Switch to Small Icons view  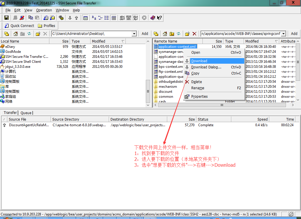(x=101, y=18)
